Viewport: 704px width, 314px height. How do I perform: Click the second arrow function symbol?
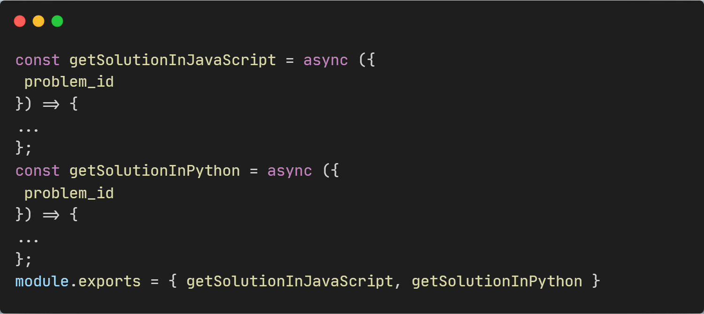(x=51, y=215)
